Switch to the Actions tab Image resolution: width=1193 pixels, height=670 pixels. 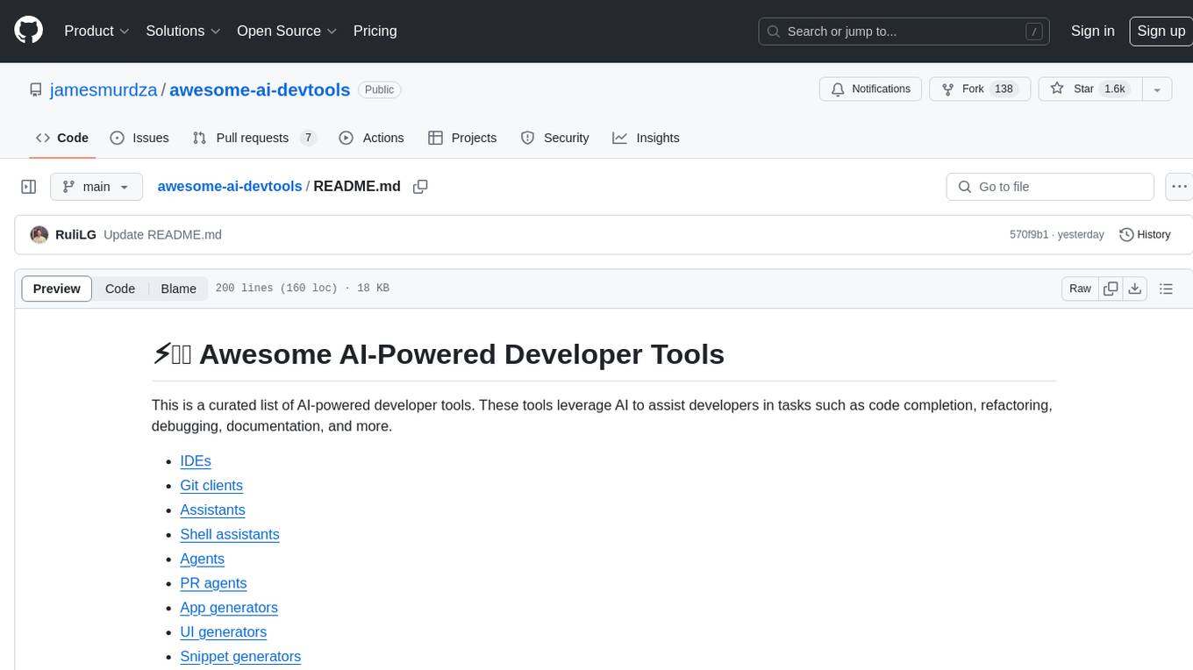tap(371, 138)
